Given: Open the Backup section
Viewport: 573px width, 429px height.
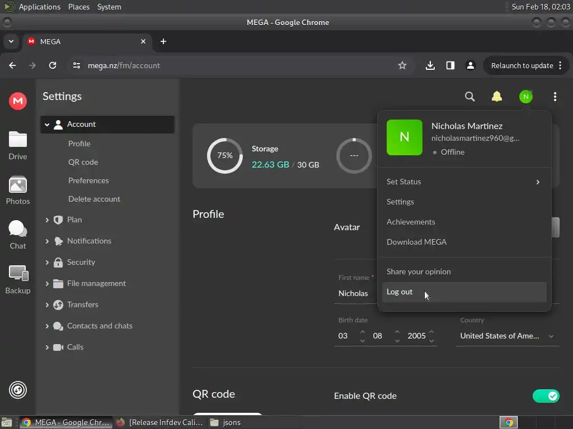Looking at the screenshot, I should pos(17,279).
